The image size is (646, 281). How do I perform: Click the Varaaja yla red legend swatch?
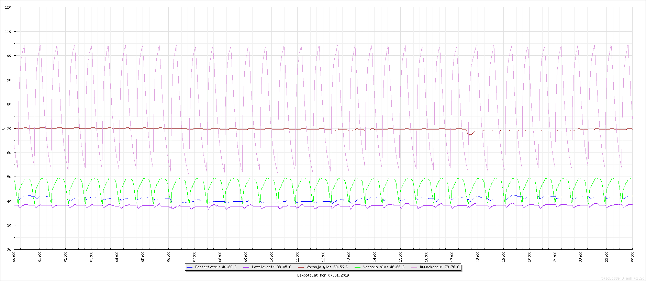pos(301,267)
